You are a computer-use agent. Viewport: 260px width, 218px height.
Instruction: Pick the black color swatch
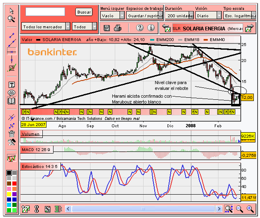coord(9,173)
